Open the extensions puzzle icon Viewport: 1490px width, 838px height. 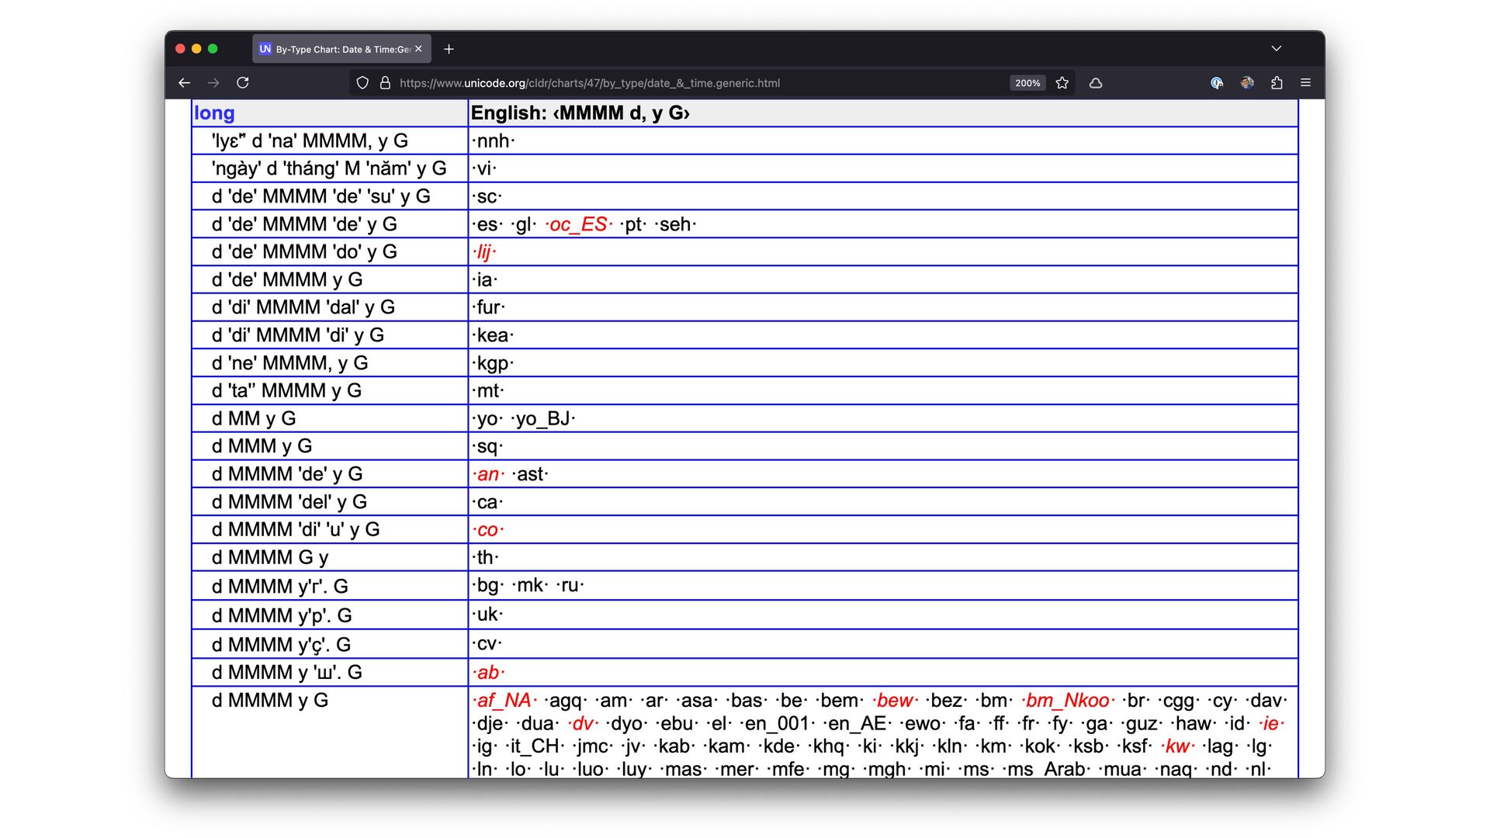(1277, 83)
